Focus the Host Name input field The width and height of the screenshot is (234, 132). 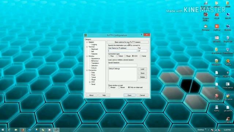pos(123,51)
